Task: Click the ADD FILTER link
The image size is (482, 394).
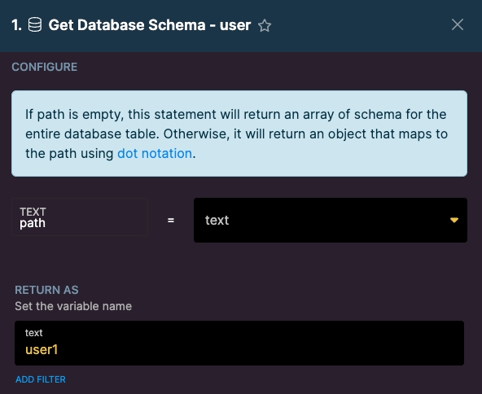Action: click(x=41, y=379)
